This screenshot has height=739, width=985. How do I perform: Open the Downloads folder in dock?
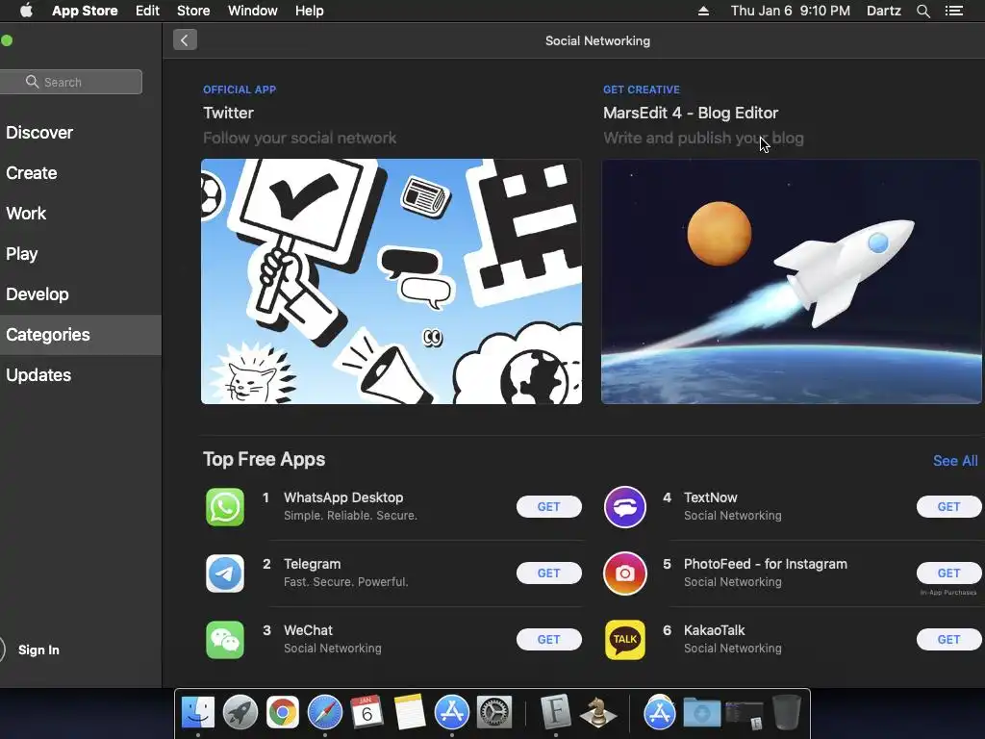click(x=701, y=713)
